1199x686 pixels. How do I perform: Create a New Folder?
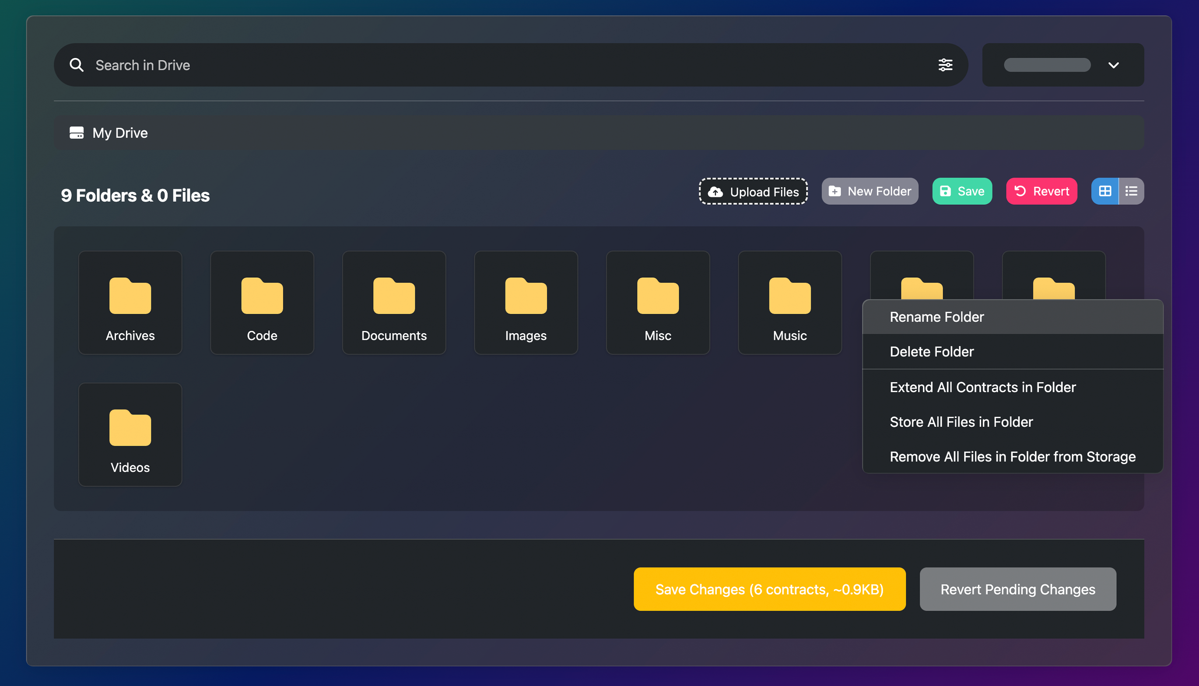point(869,191)
